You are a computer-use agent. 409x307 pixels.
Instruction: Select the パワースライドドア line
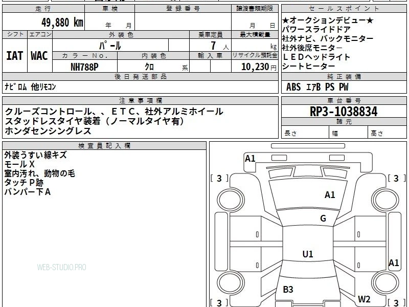click(x=316, y=29)
